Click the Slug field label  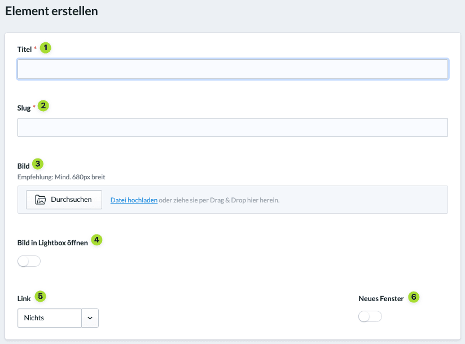click(24, 108)
